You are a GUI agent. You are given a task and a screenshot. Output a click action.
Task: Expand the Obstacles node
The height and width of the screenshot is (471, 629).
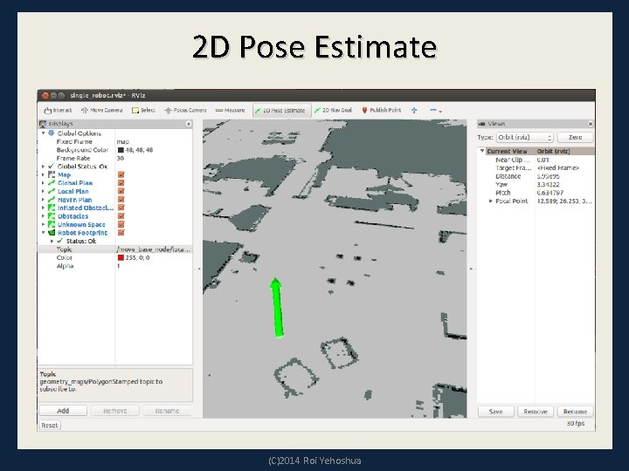click(44, 216)
